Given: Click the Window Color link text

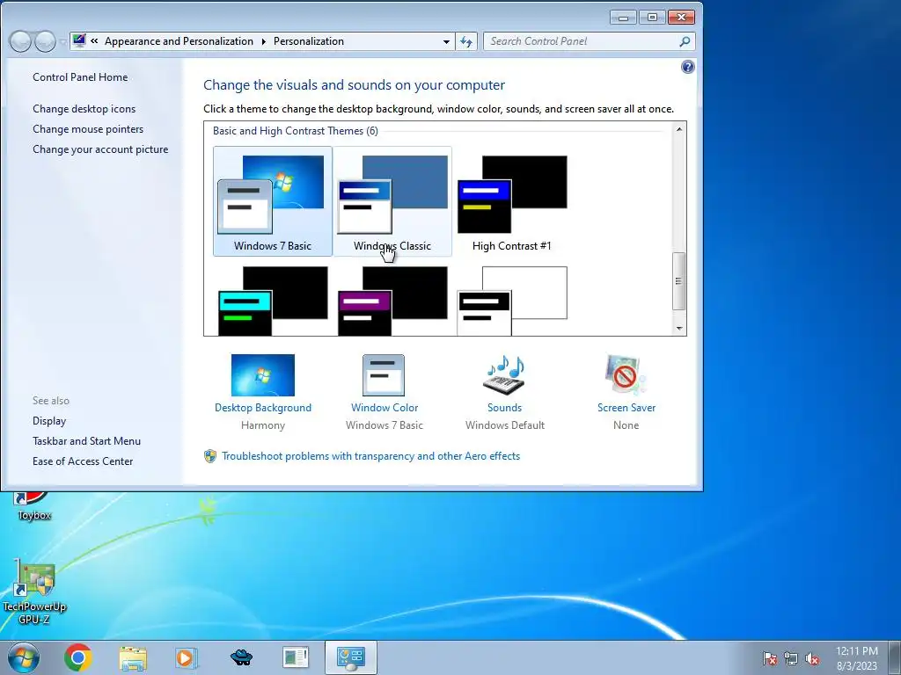Looking at the screenshot, I should (385, 408).
